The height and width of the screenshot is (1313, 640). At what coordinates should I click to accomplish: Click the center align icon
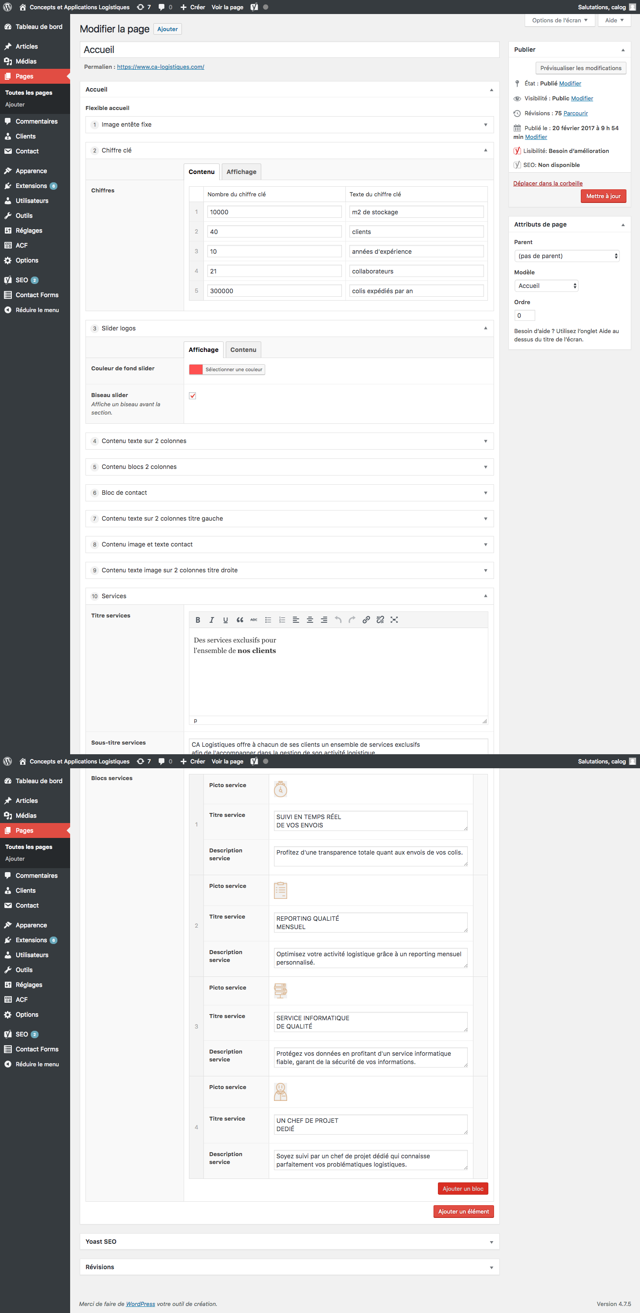point(309,620)
